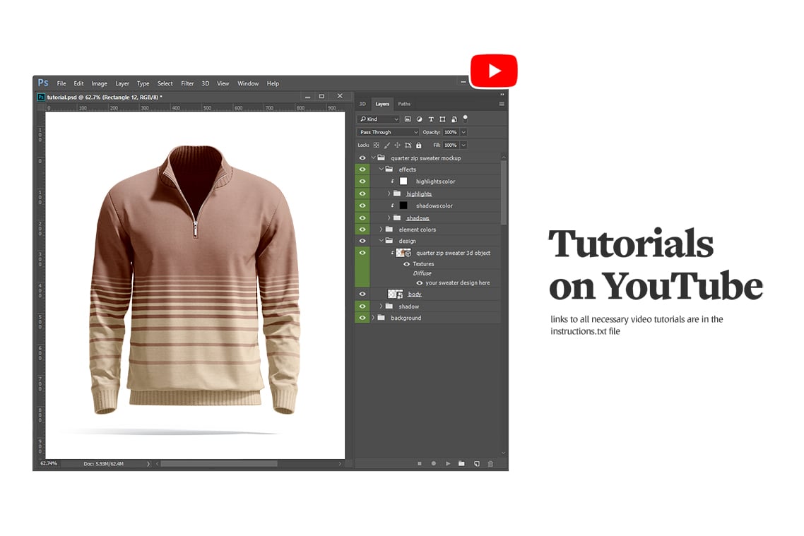Expand the shadow group
804x536 pixels.
pos(381,306)
